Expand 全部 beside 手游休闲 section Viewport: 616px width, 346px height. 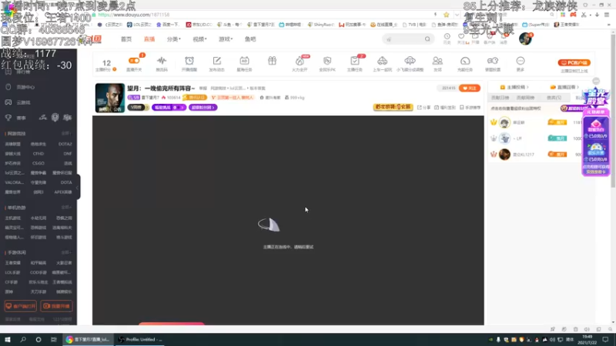pos(66,253)
